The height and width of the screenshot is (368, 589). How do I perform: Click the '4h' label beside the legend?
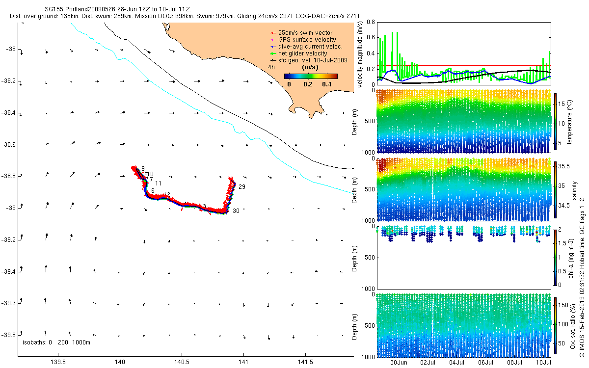click(271, 67)
